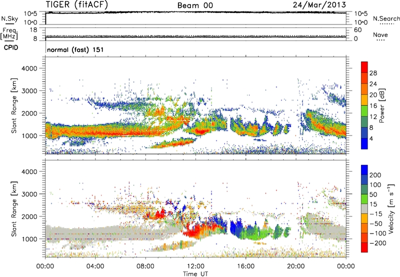
Task: Click the solid line sample under "N.Sky"
Action: coord(9,23)
